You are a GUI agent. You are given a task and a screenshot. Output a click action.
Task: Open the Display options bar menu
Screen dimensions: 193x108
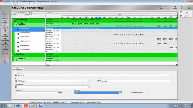[x=50, y=13]
